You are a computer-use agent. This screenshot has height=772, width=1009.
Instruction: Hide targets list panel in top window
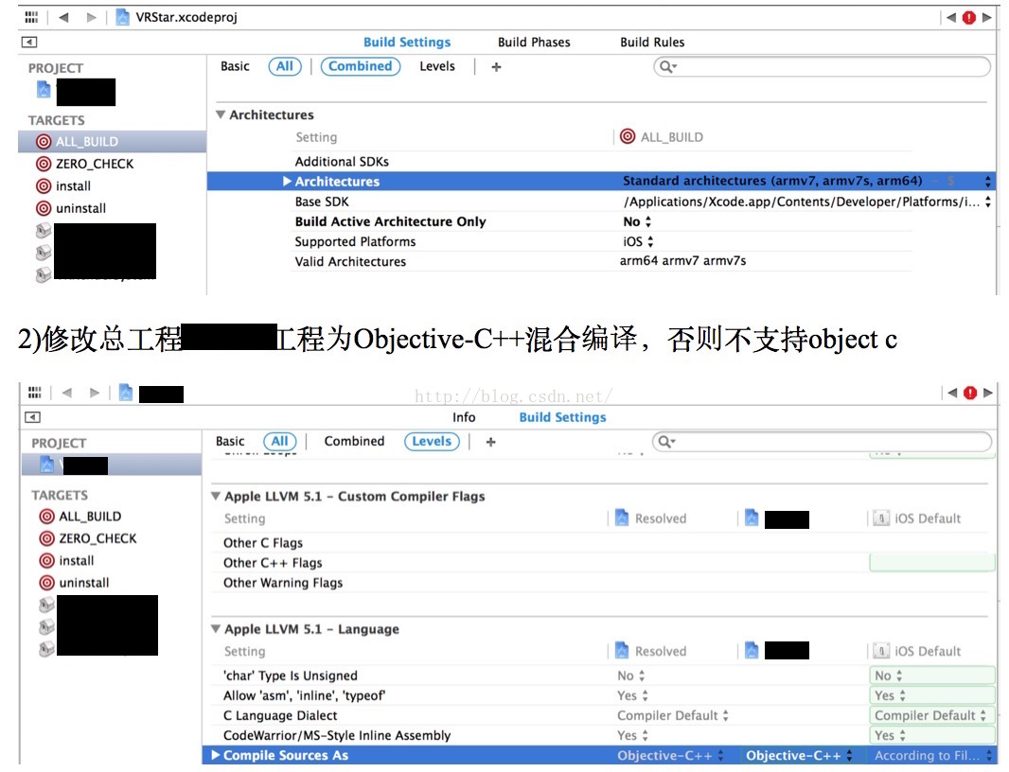click(x=29, y=43)
